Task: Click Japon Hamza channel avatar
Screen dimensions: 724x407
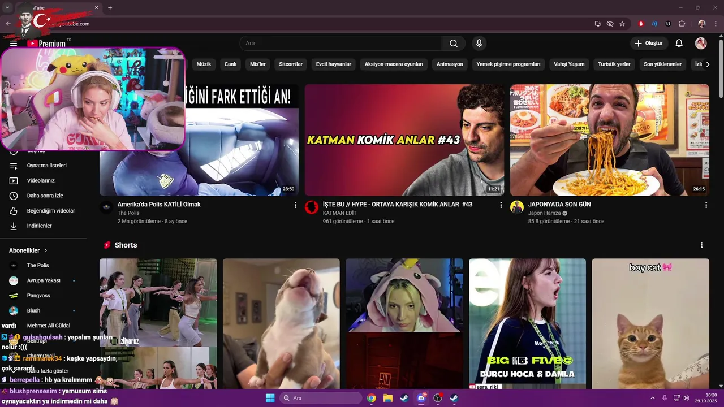Action: 517,207
